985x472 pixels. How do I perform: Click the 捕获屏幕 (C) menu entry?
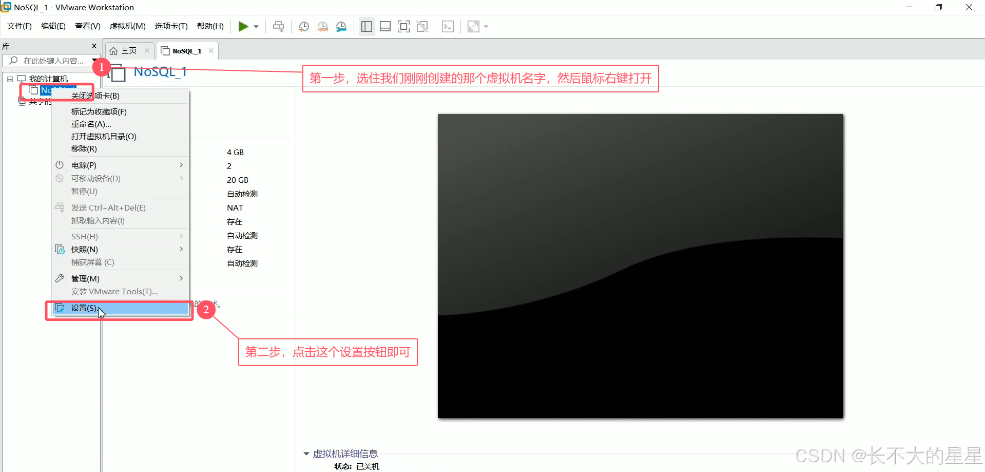(121, 262)
